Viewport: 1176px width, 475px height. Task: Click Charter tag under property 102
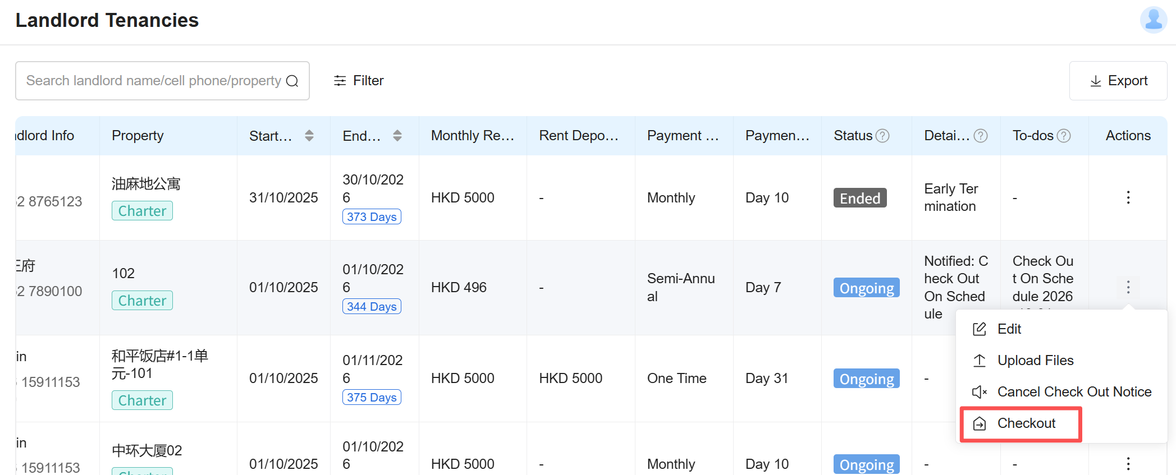pyautogui.click(x=142, y=301)
